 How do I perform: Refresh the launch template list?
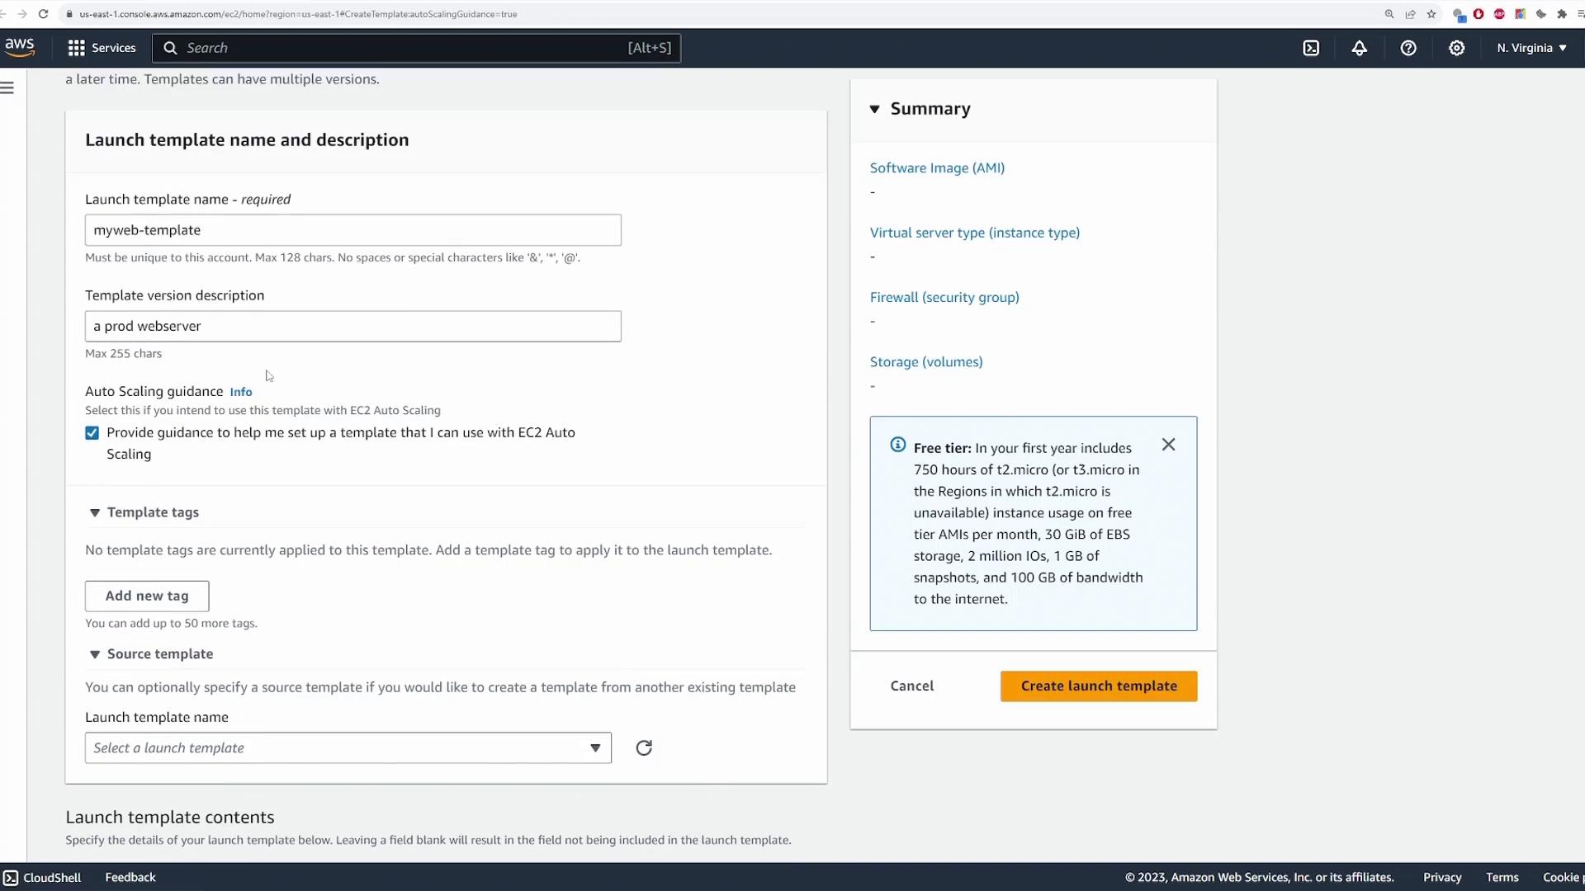(x=644, y=748)
